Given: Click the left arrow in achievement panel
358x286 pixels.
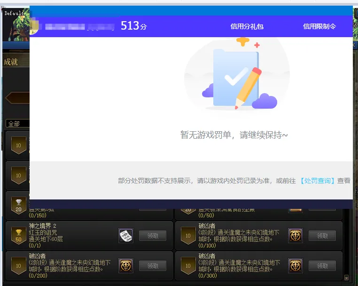Looking at the screenshot, I should [x=17, y=98].
